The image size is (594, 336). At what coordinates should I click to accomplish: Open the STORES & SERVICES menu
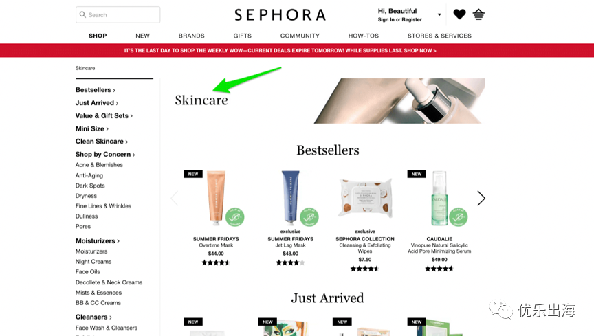click(x=439, y=36)
